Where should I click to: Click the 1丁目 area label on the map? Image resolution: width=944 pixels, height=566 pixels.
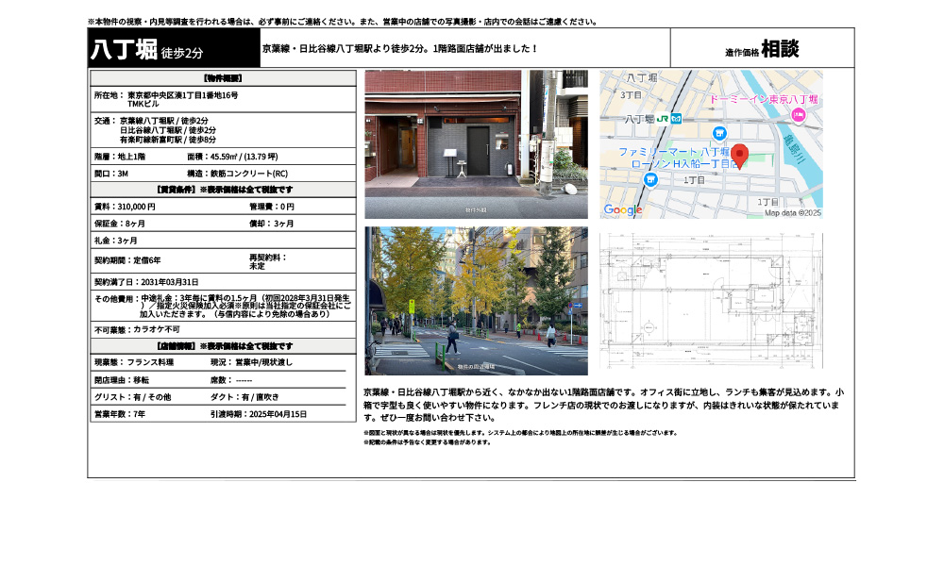696,179
